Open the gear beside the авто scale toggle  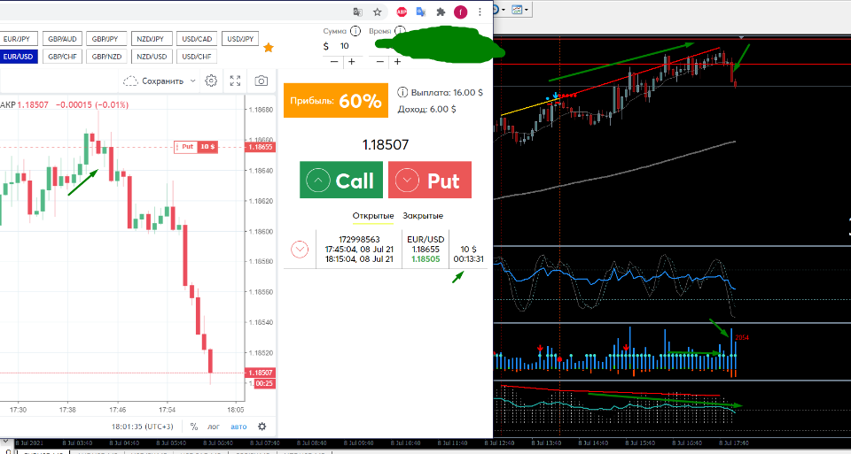click(x=262, y=427)
